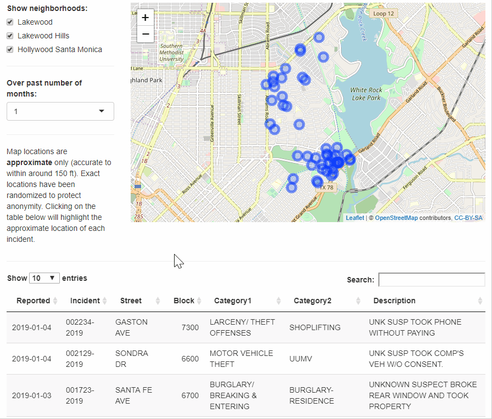Click incident number 001723-2019
Viewport: 492px width, 419px height.
click(80, 395)
